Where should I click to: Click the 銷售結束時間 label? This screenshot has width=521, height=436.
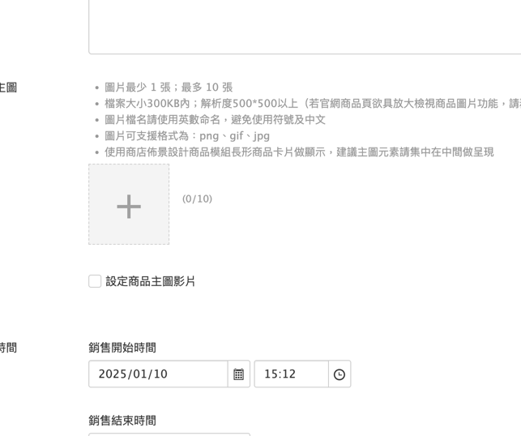point(122,421)
